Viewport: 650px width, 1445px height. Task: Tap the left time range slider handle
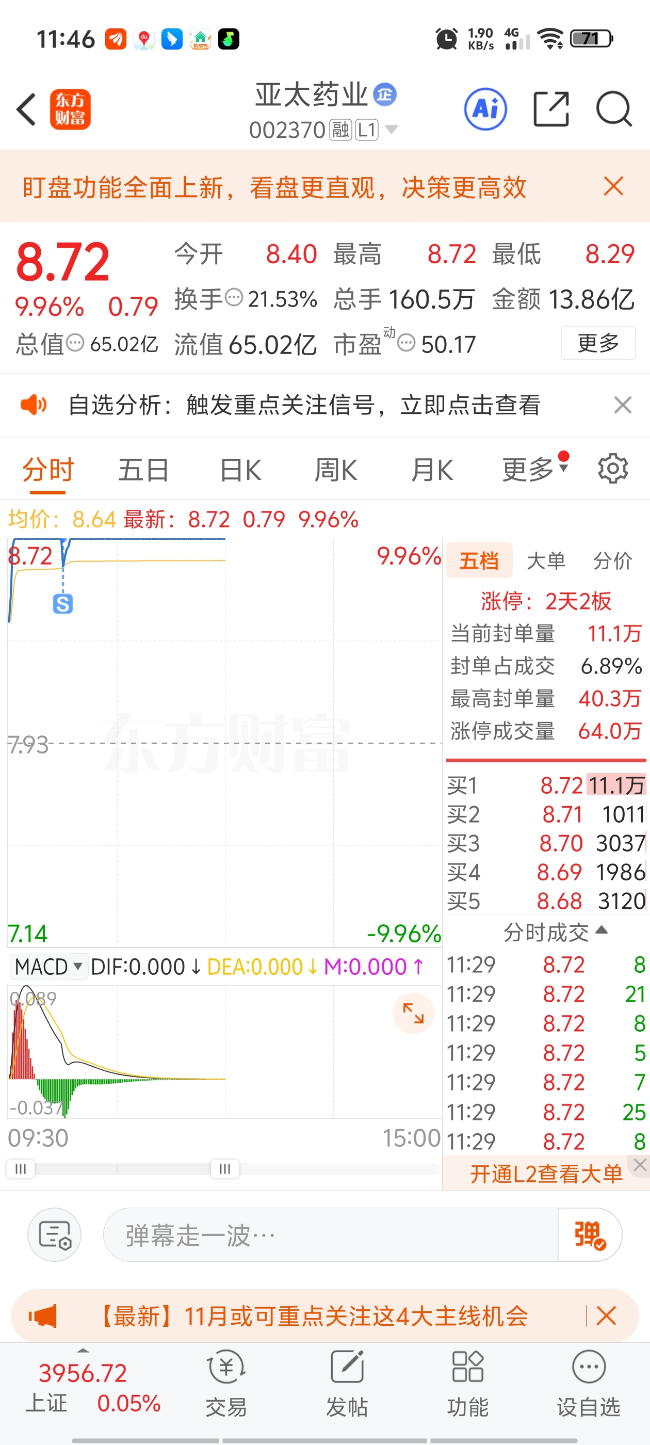[x=21, y=1168]
